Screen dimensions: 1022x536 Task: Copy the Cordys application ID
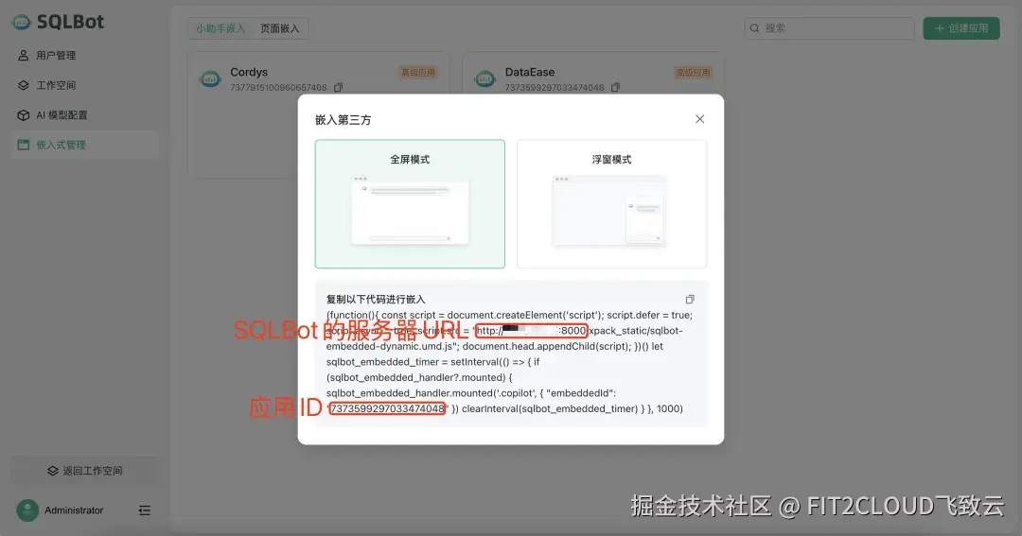(338, 87)
